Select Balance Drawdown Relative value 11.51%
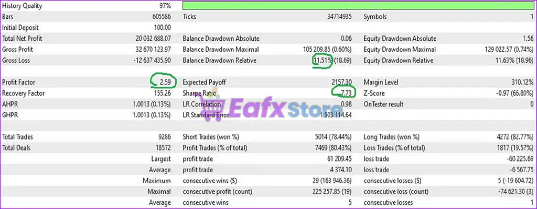Viewport: 537px width, 209px height. coord(323,61)
